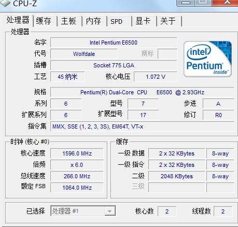Click the bus speed value 266.0 MHz
Image resolution: width=238 pixels, height=227 pixels.
pyautogui.click(x=77, y=176)
